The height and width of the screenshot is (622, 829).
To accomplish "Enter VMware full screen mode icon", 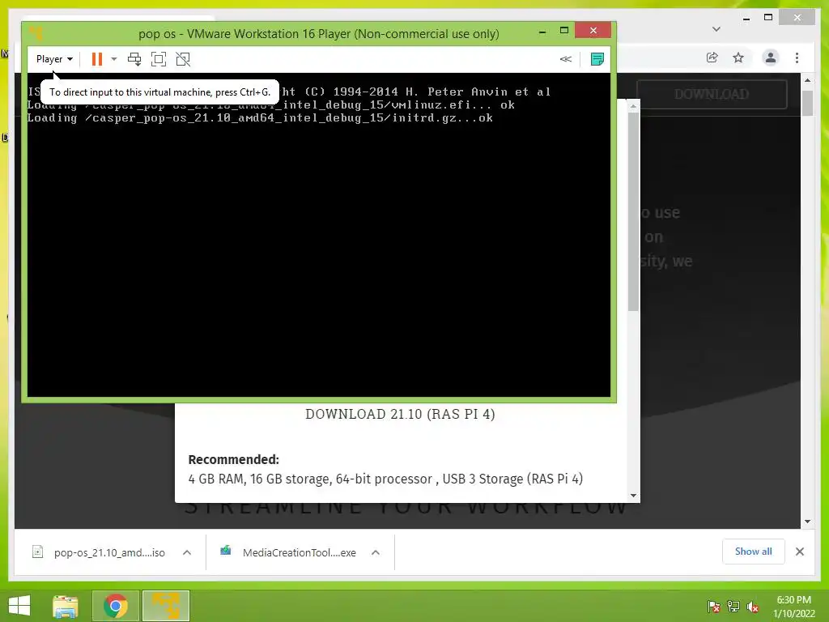I will [159, 59].
